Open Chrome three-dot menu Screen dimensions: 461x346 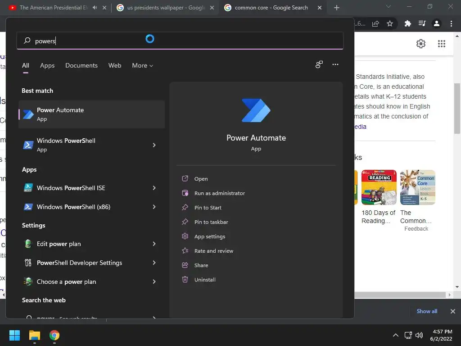(451, 23)
